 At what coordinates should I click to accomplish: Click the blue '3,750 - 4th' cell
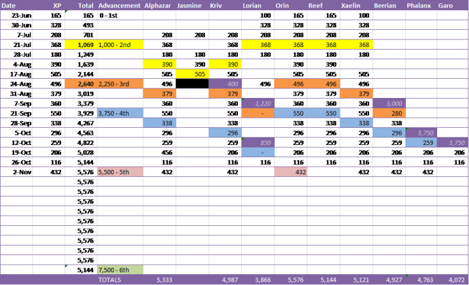(x=120, y=113)
